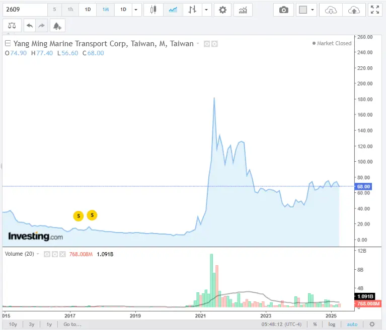This screenshot has width=386, height=330.
Task: Toggle auto scale mode
Action: tap(352, 324)
